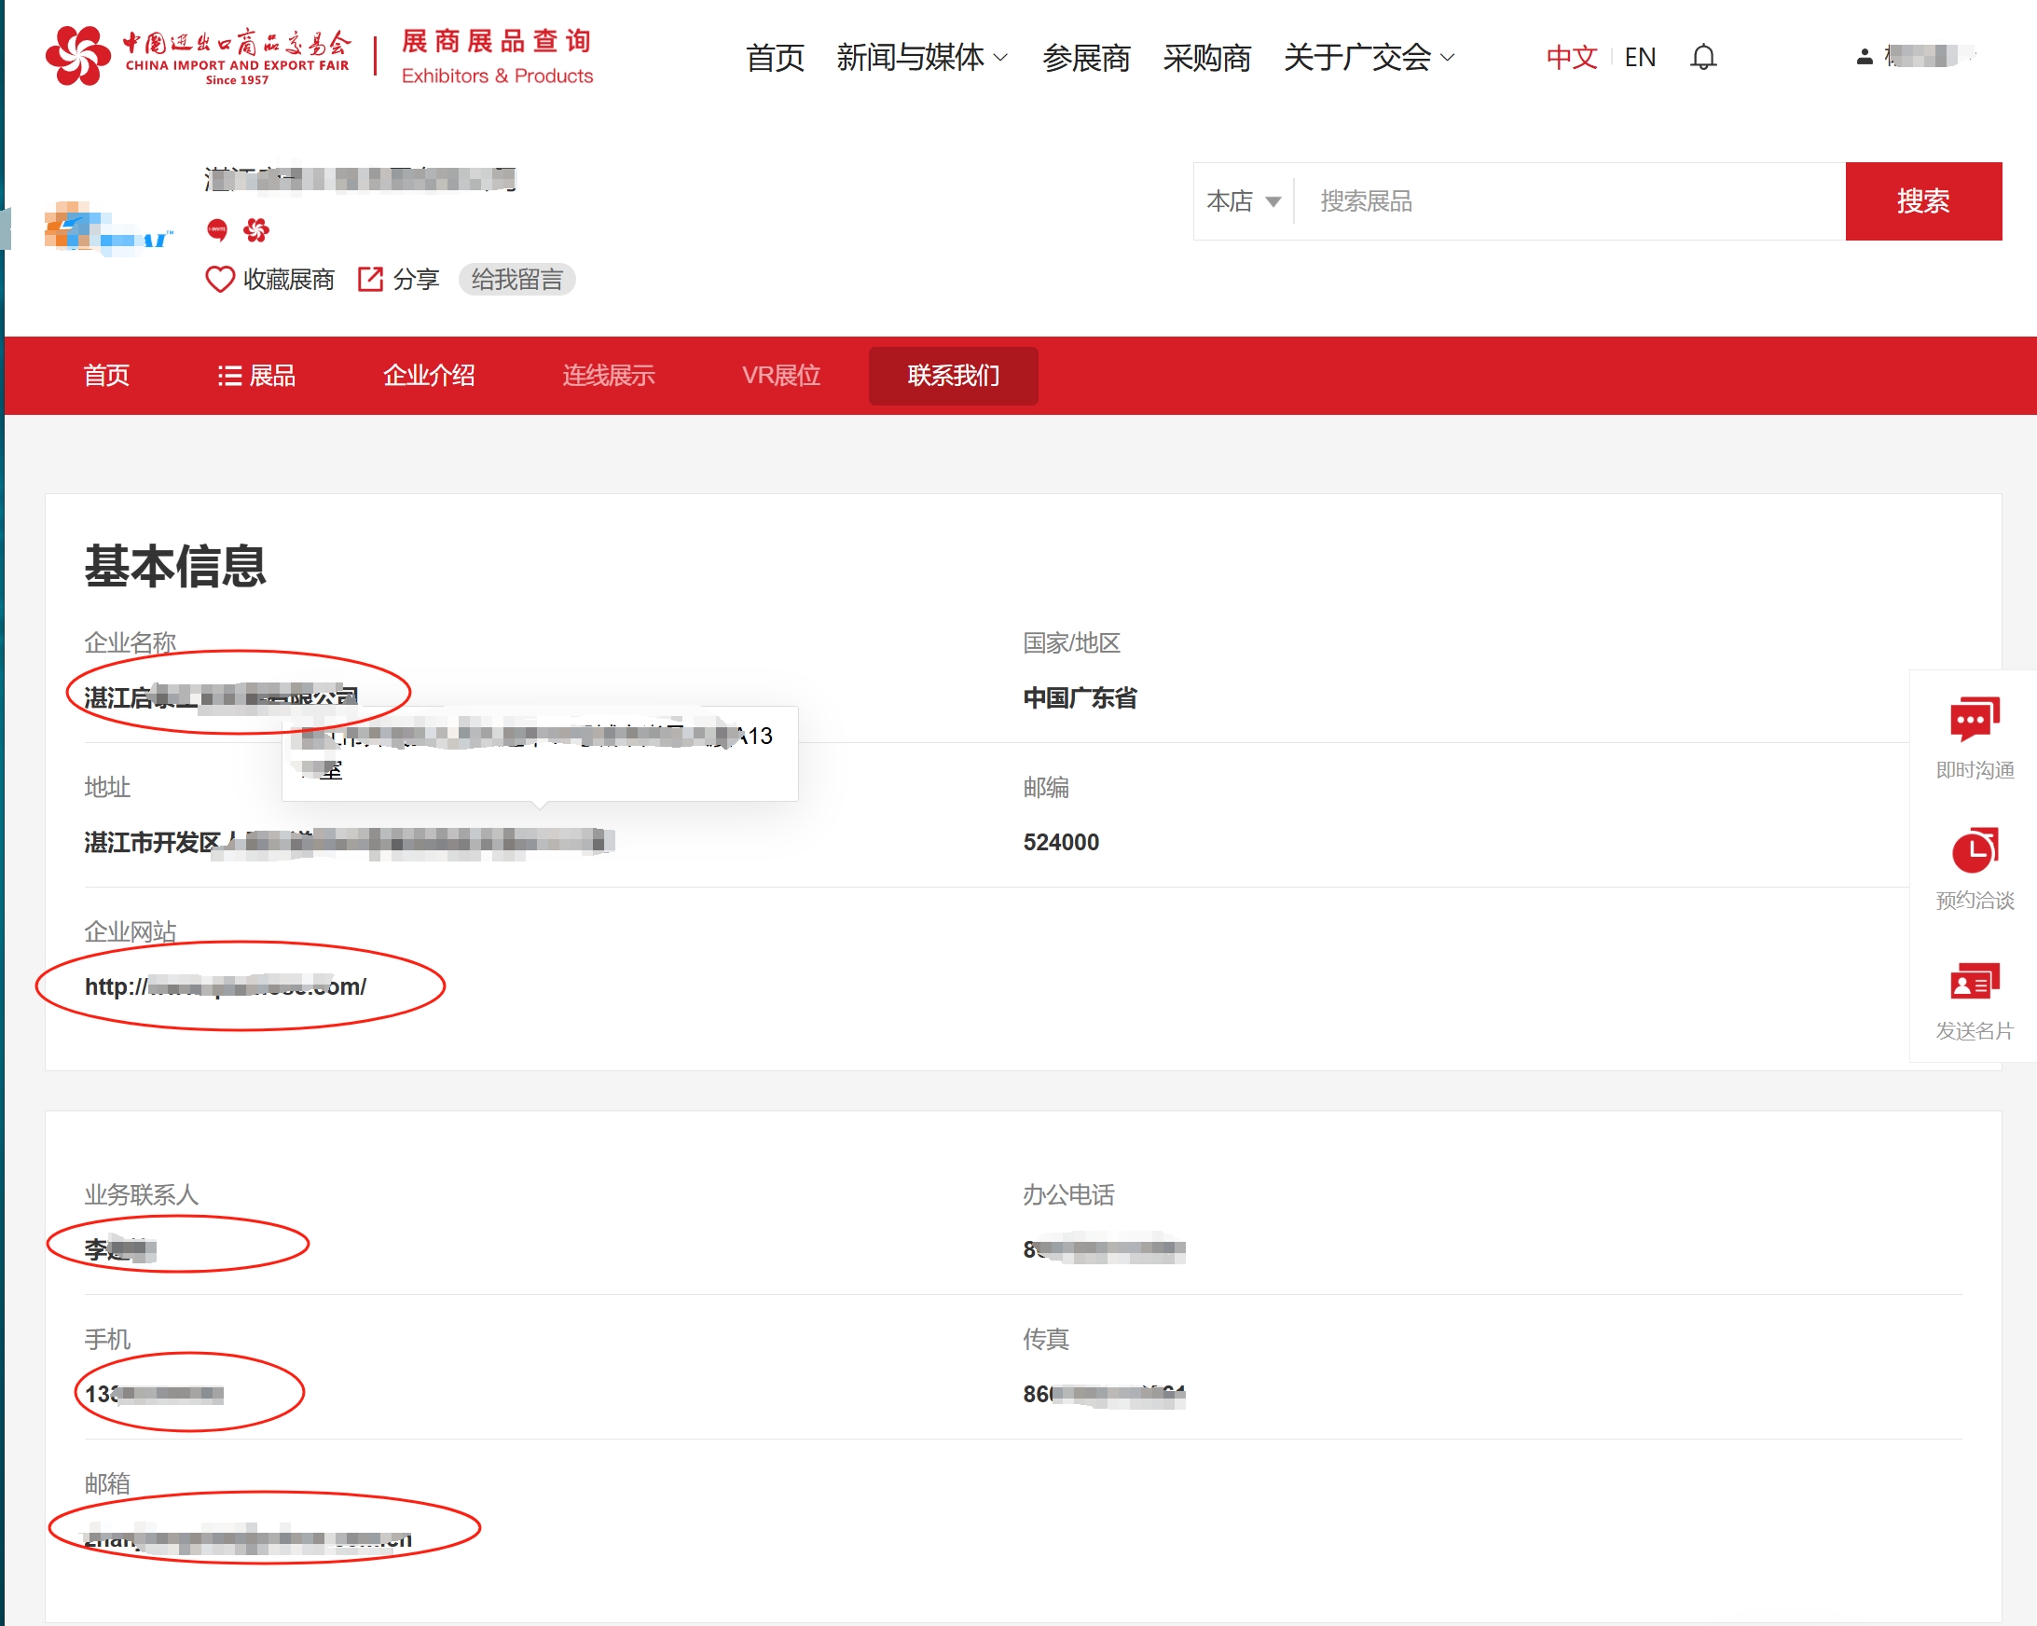The image size is (2037, 1626).
Task: Click the 给我留言 button
Action: click(x=516, y=280)
